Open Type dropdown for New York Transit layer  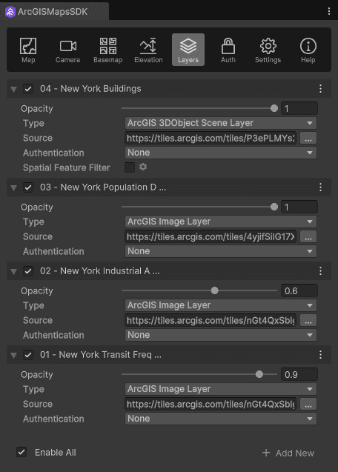click(x=220, y=389)
